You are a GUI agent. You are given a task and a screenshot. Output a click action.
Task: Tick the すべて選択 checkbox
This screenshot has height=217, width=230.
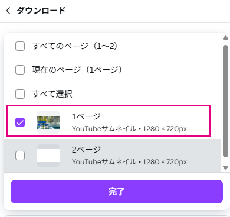click(x=20, y=94)
